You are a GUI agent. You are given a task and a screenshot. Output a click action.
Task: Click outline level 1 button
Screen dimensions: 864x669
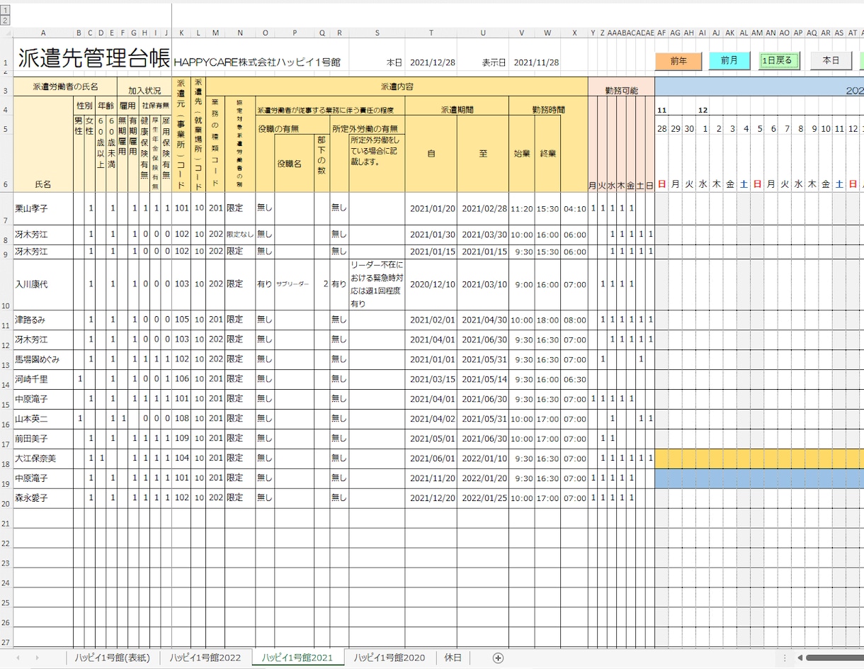pos(6,11)
